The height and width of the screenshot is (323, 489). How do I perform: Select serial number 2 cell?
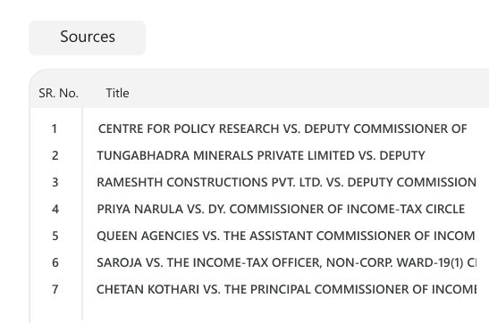(x=55, y=155)
